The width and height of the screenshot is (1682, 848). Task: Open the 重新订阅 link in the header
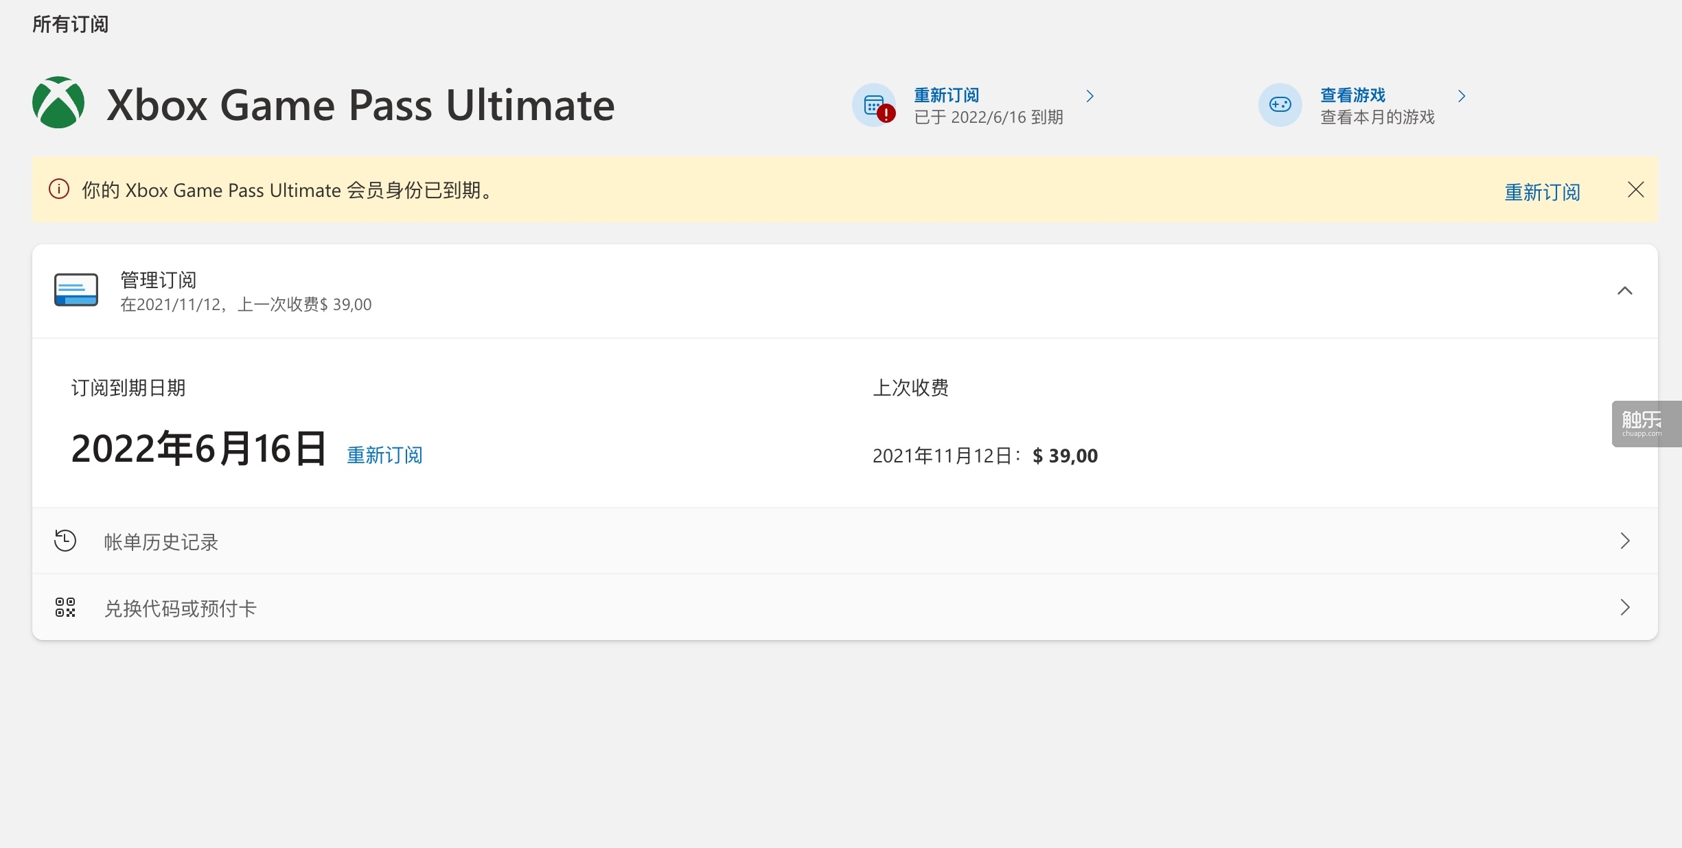[946, 95]
